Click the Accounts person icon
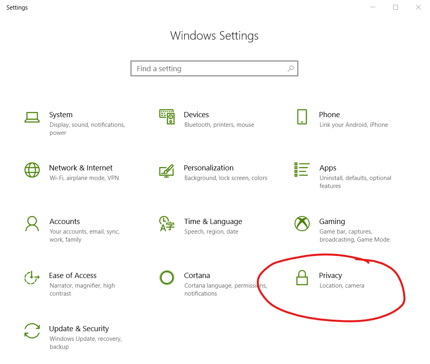The image size is (430, 364). [32, 224]
